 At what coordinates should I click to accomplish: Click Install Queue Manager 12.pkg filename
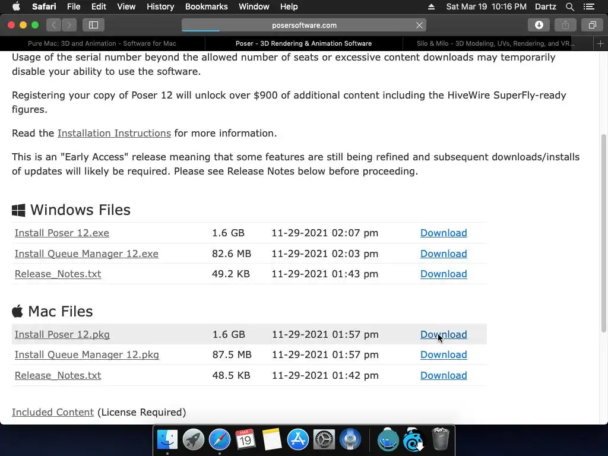click(87, 354)
